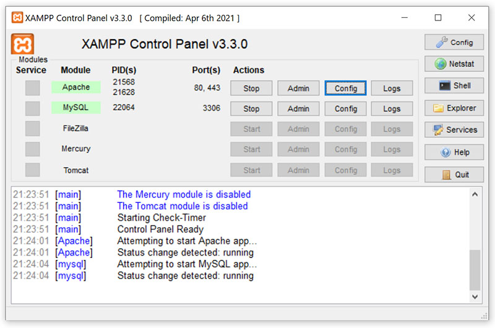Viewport: 495px width, 328px height.
Task: Toggle the Mercury service checkbox
Action: [33, 149]
